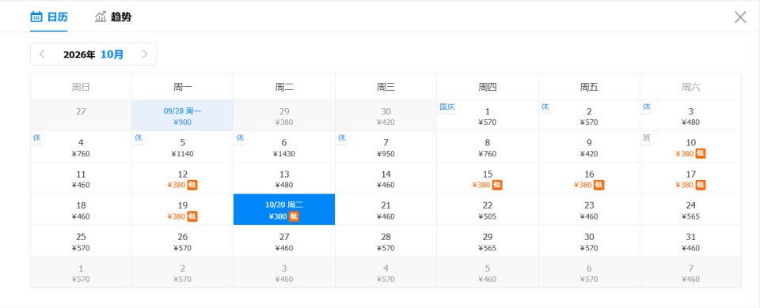Pick October 31 priced ¥460
Viewport: 760px width, 308px height.
point(690,242)
